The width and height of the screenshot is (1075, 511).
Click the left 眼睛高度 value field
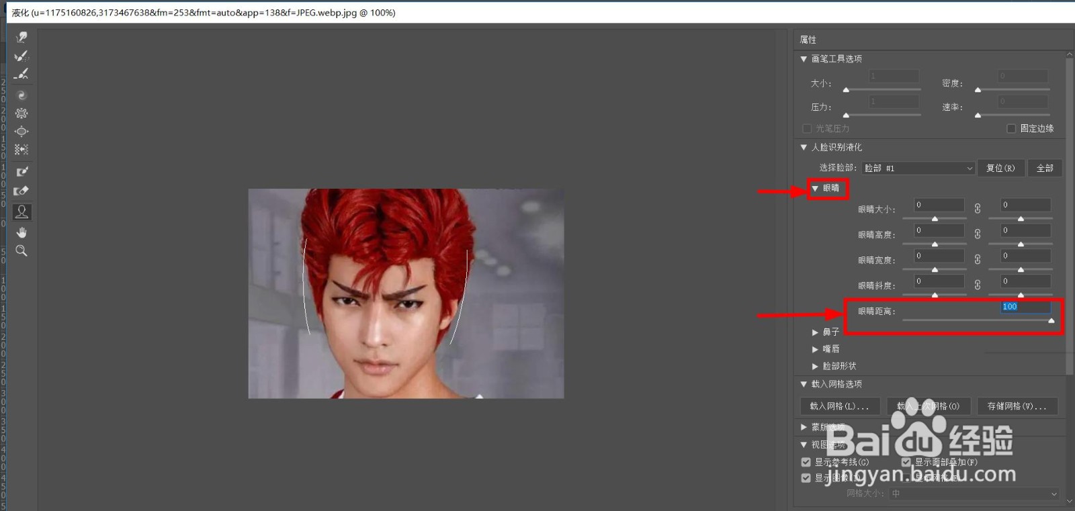[x=939, y=230]
